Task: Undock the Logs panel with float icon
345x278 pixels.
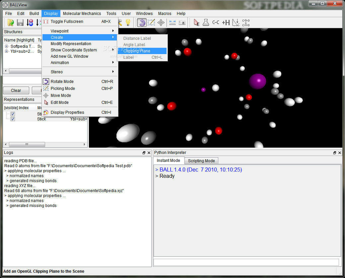Action: (144, 153)
